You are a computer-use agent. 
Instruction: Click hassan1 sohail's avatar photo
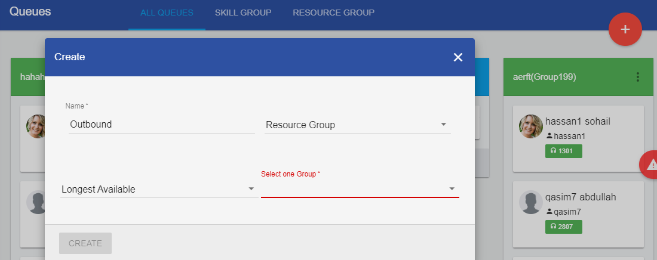pyautogui.click(x=530, y=126)
